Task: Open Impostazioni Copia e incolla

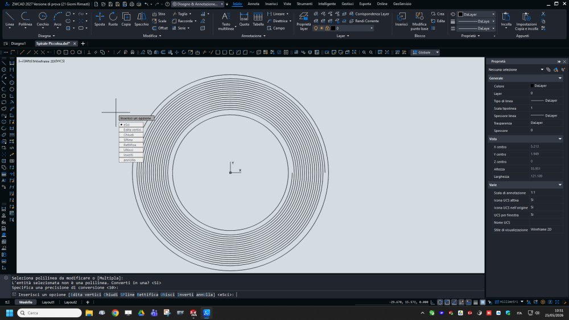Action: pyautogui.click(x=526, y=21)
